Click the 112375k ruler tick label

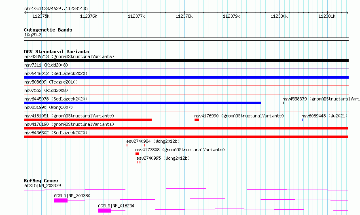pyautogui.click(x=41, y=16)
